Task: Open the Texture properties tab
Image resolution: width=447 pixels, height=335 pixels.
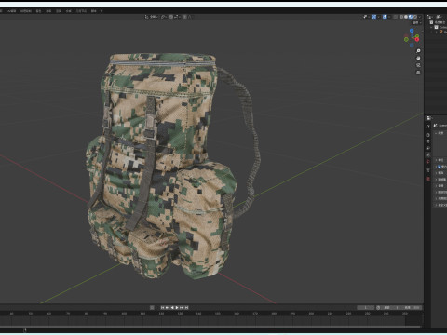Action: (x=427, y=179)
